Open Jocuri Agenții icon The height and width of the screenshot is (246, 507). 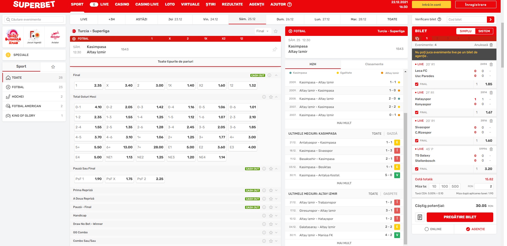click(x=34, y=37)
